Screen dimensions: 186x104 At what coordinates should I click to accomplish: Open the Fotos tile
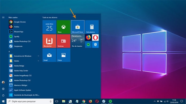click(x=63, y=55)
